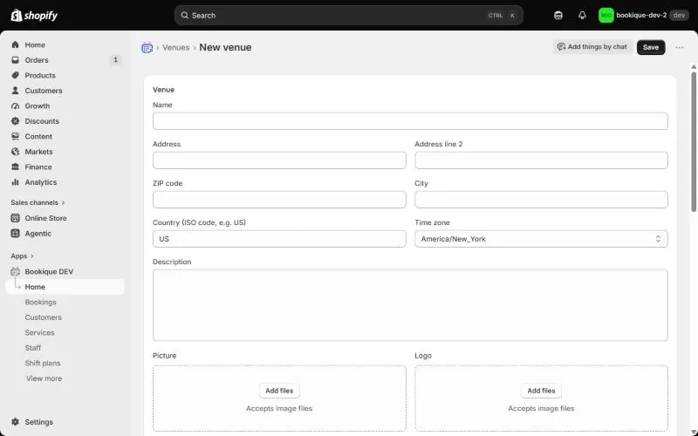Viewport: 698px width, 436px height.
Task: Click View more in app menu
Action: 44,378
